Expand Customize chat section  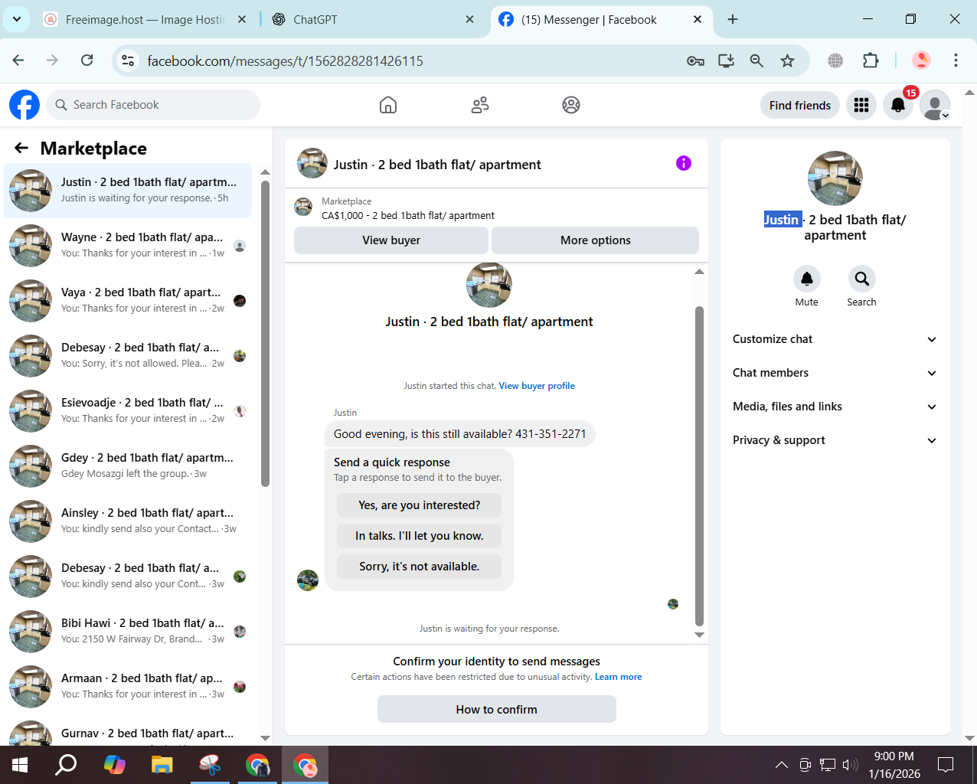pos(835,339)
